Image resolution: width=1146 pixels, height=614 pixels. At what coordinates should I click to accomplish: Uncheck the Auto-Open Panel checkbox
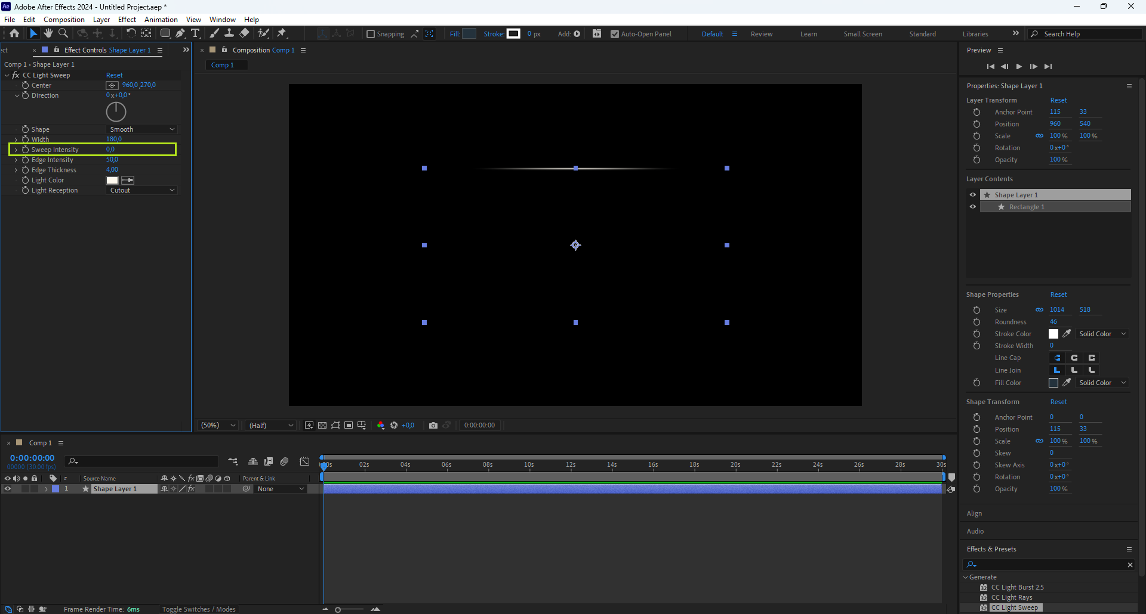615,34
